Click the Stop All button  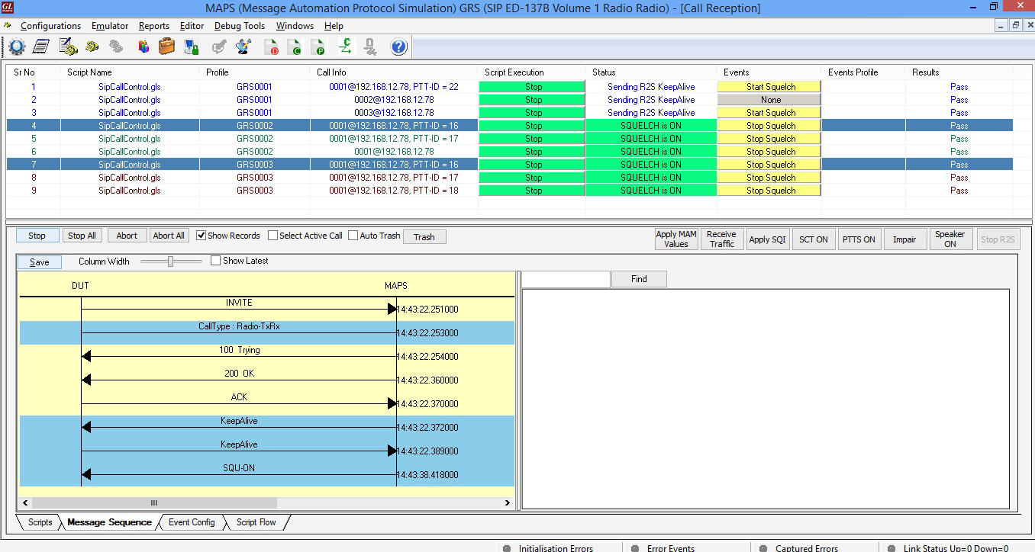click(82, 236)
